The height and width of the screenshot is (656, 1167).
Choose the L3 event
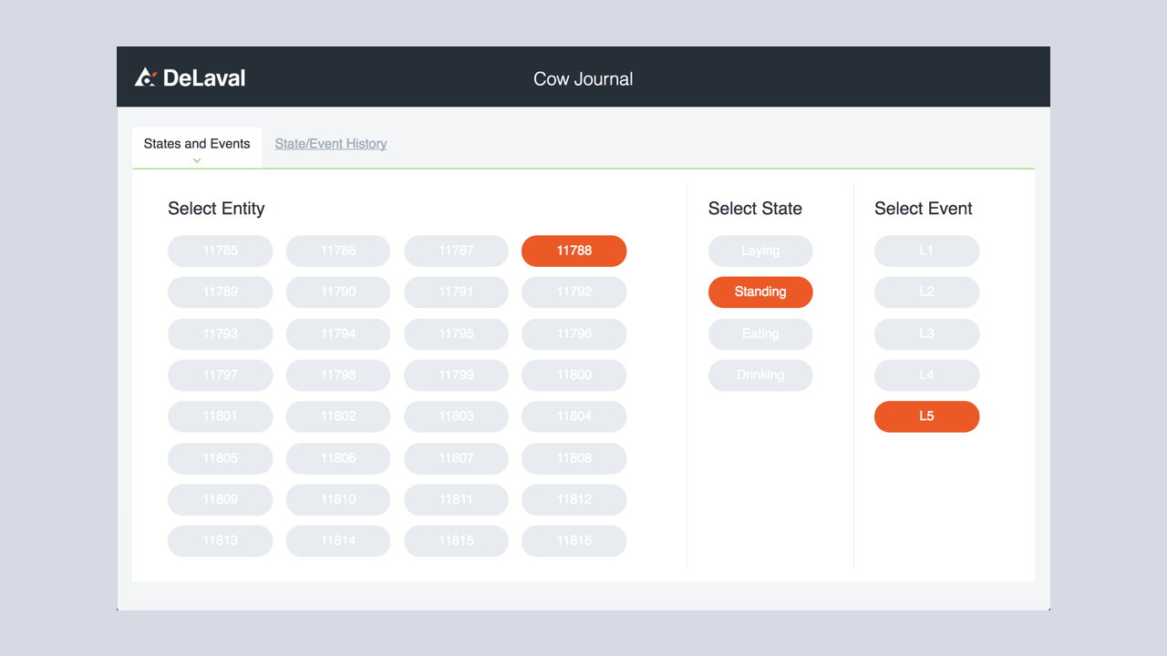click(x=926, y=333)
